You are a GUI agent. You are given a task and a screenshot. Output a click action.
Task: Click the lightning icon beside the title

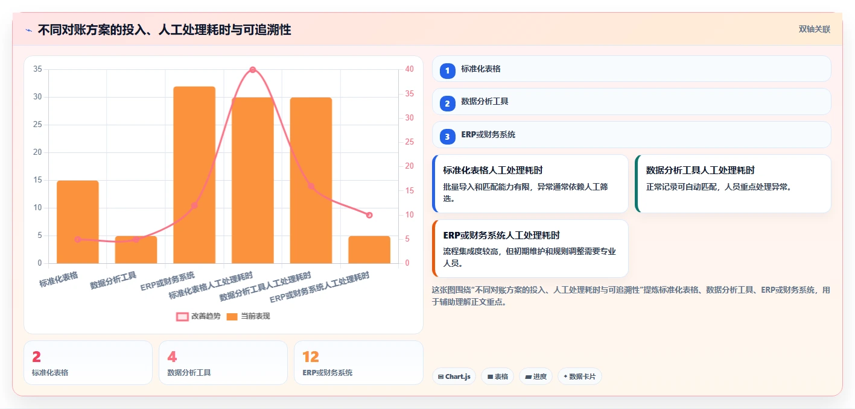[x=29, y=30]
